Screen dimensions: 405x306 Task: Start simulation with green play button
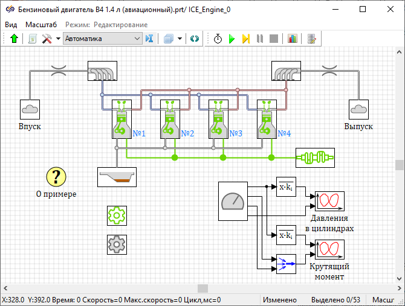pyautogui.click(x=232, y=39)
